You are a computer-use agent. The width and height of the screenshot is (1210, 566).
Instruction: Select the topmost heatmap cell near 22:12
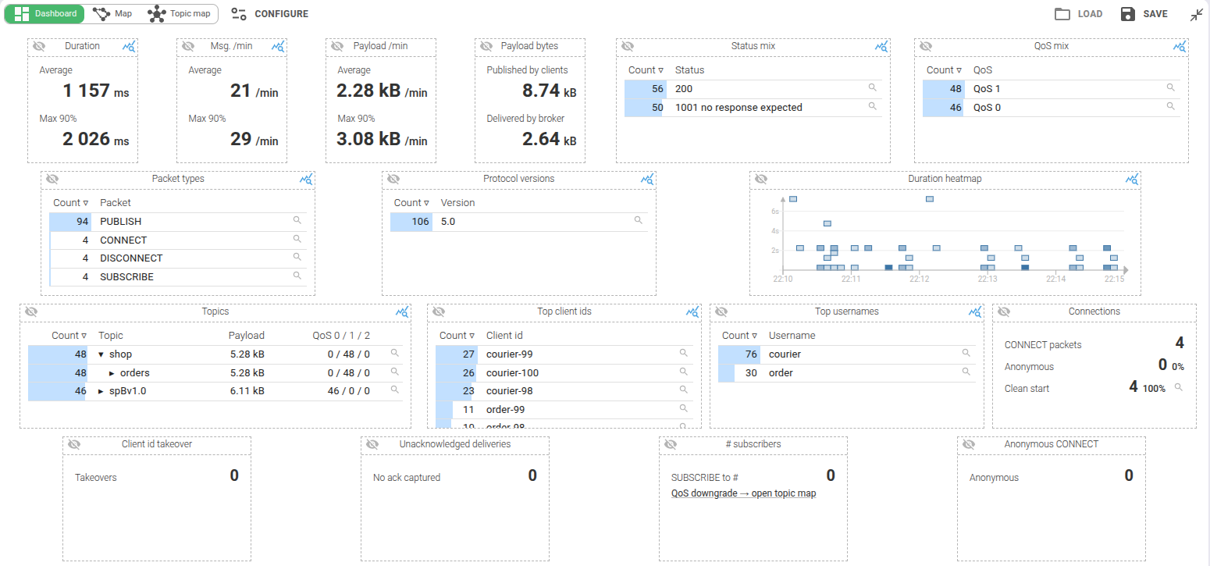[930, 199]
